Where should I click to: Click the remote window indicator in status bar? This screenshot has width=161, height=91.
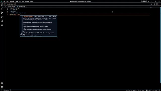[1, 90]
